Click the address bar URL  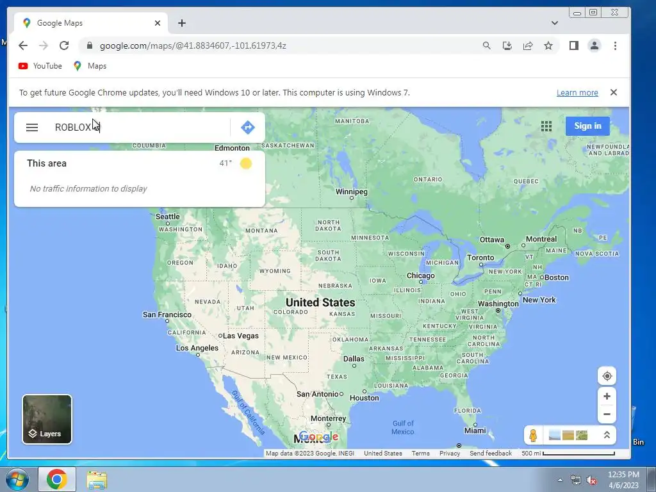[193, 45]
